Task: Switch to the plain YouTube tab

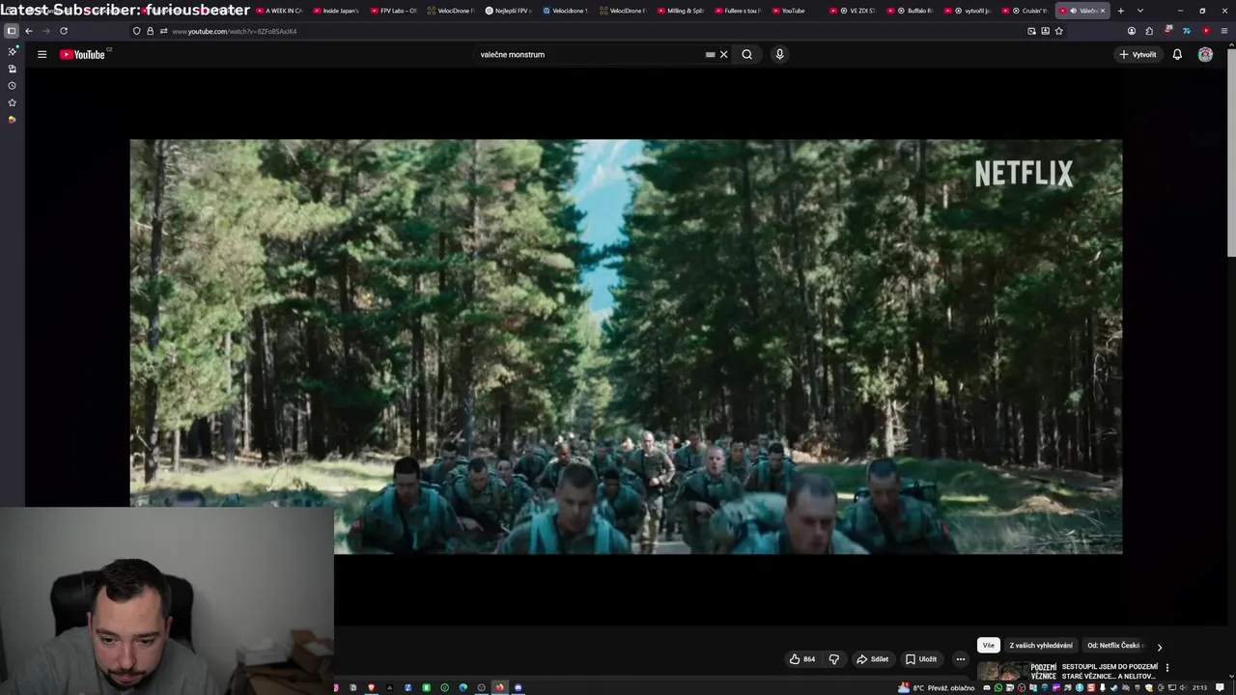Action: coord(794,11)
